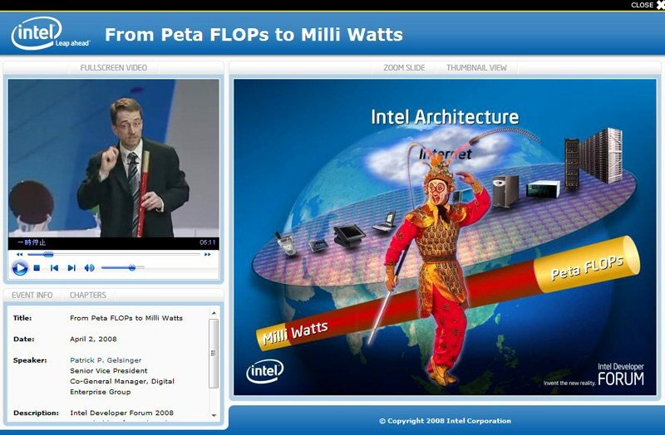Click the date text April 2, 2008
This screenshot has height=435, width=665.
point(93,339)
